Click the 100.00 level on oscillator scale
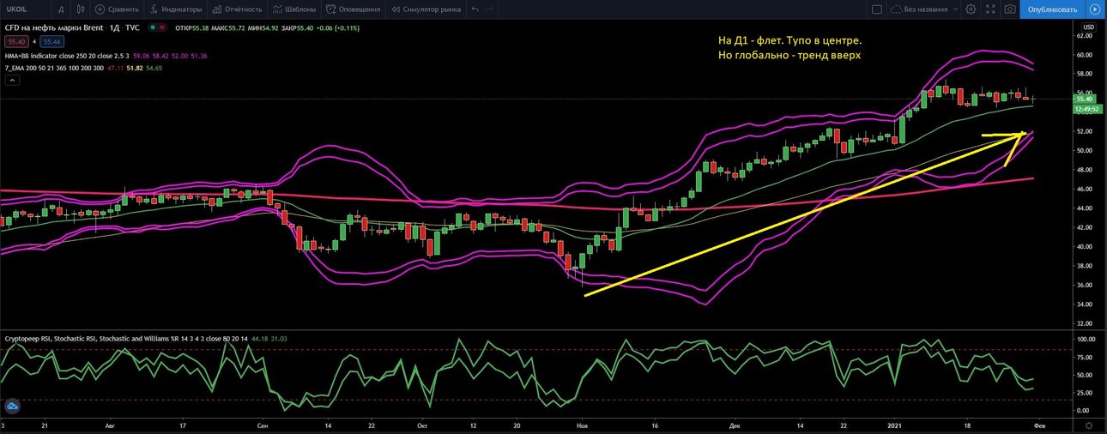The width and height of the screenshot is (1107, 434). pyautogui.click(x=1086, y=340)
